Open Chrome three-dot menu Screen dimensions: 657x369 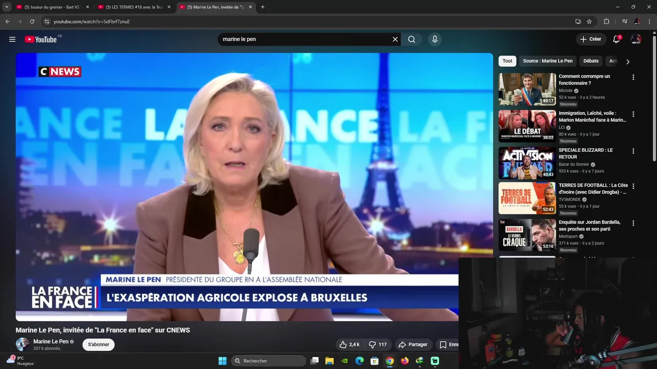pyautogui.click(x=650, y=22)
